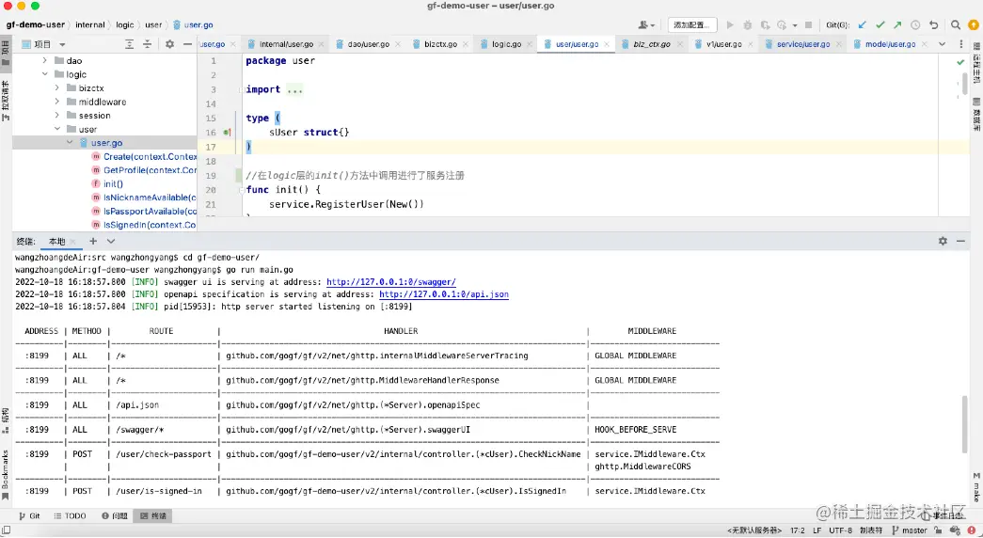Viewport: 983px width, 538px height.
Task: Toggle the 终端 terminal tool window
Action: 153,516
